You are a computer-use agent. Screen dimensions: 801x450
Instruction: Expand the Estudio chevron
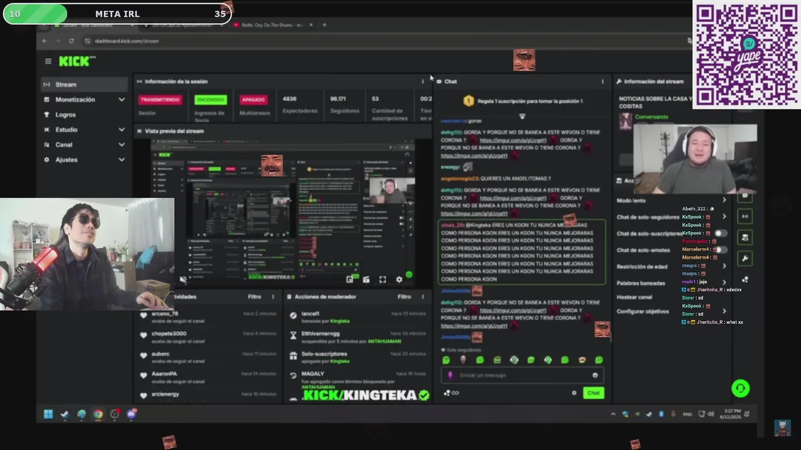click(x=121, y=129)
